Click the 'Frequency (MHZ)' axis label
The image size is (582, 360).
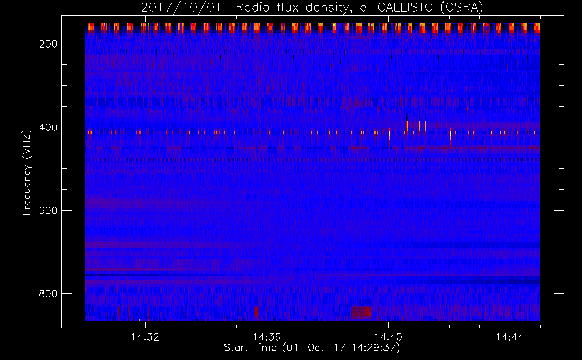coord(27,172)
